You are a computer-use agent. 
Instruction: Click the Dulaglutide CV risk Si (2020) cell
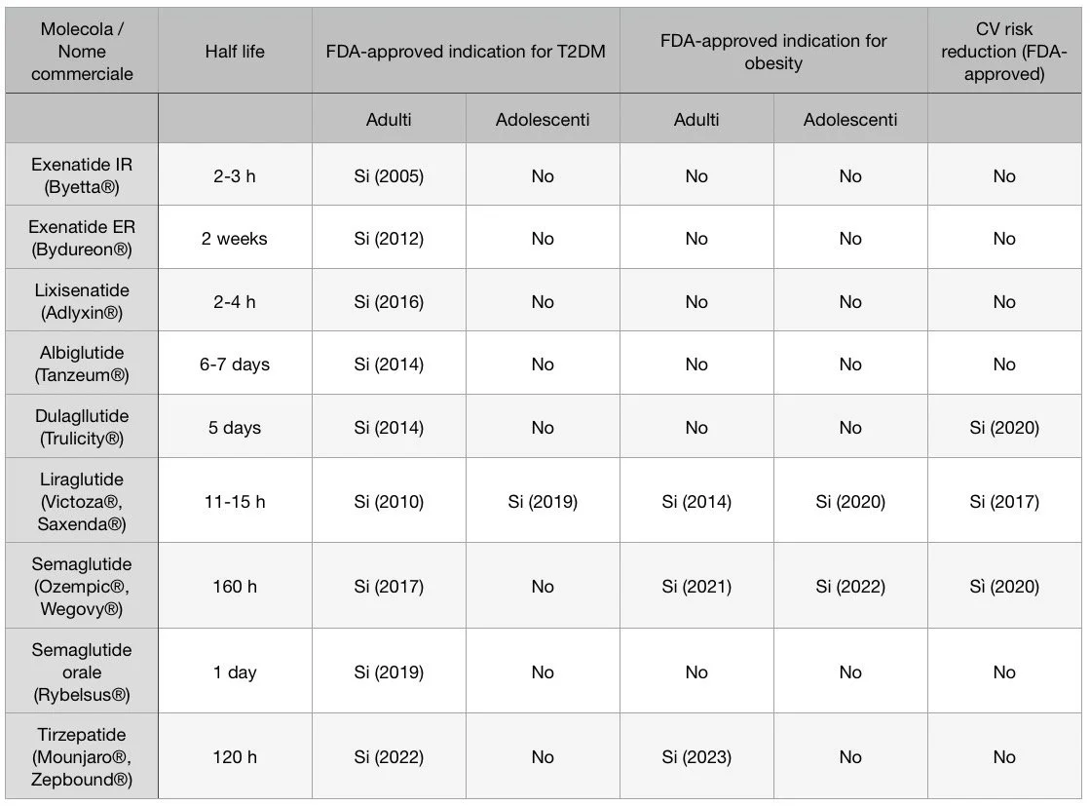click(x=1004, y=427)
